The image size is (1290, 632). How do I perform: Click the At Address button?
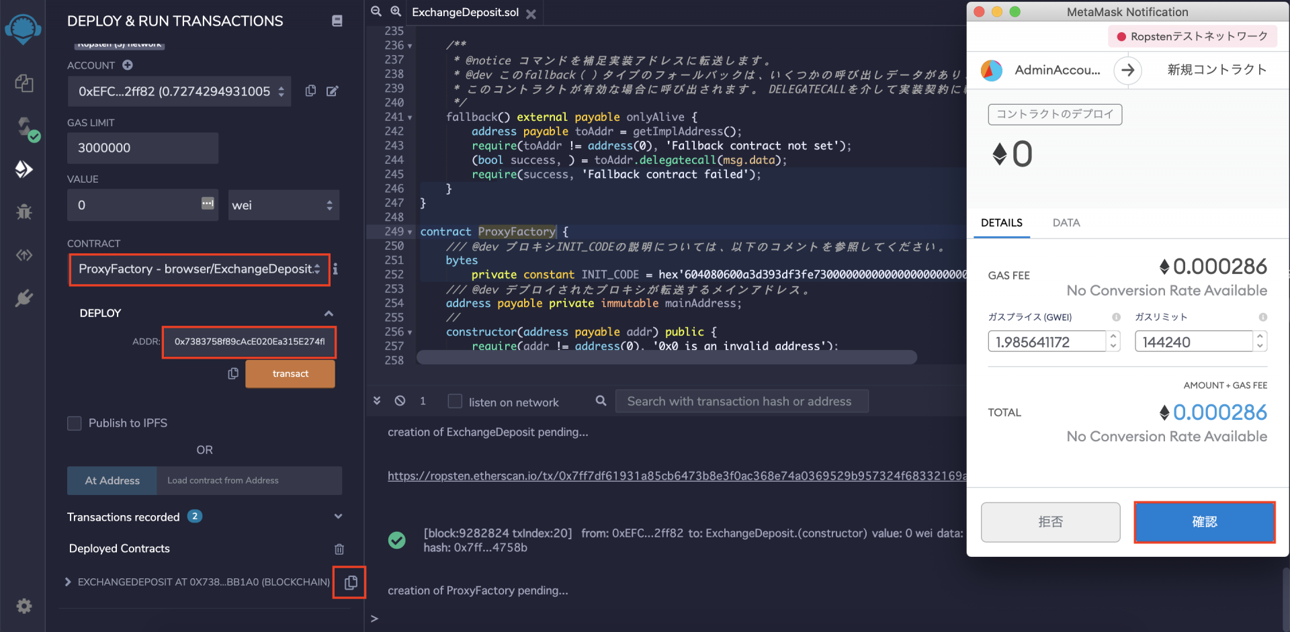[112, 481]
